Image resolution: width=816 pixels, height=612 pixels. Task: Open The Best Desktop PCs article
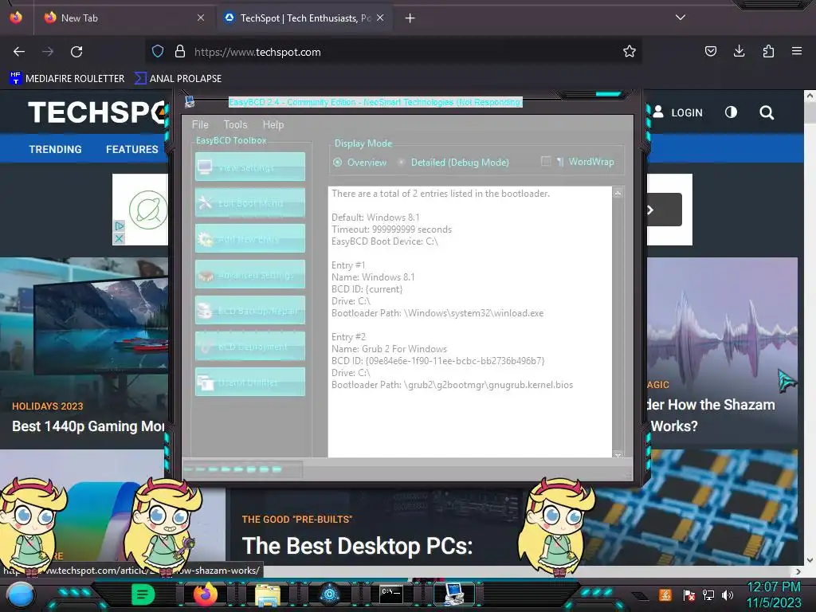click(357, 547)
